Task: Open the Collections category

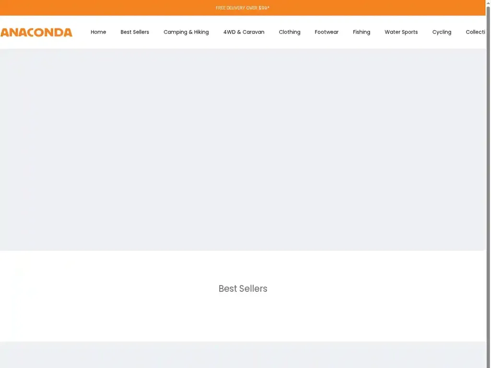Action: coord(476,32)
